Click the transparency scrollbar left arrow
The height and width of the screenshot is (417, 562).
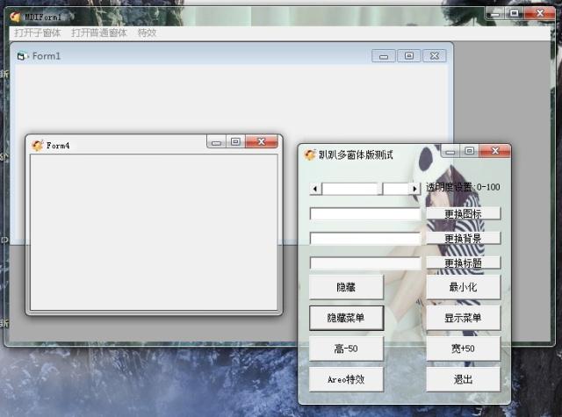coord(315,189)
